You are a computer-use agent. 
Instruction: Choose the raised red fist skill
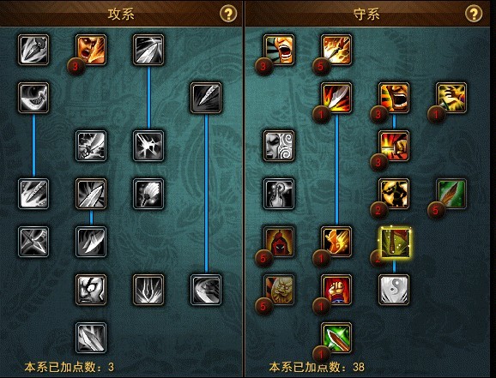pyautogui.click(x=336, y=290)
